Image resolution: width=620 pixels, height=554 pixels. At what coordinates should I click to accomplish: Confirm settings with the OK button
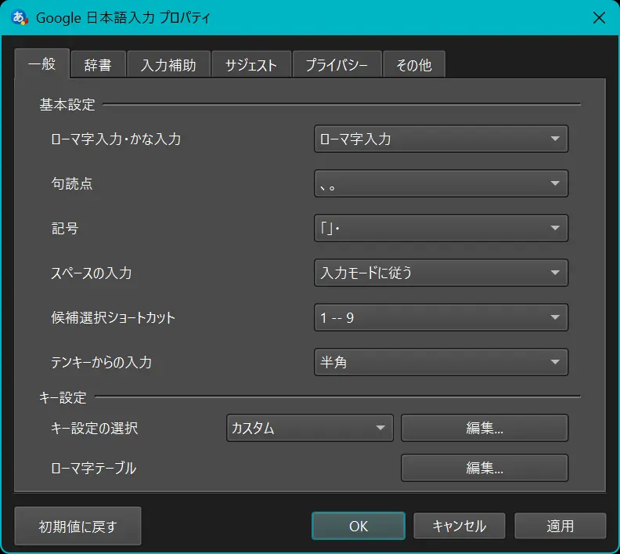coord(359,527)
